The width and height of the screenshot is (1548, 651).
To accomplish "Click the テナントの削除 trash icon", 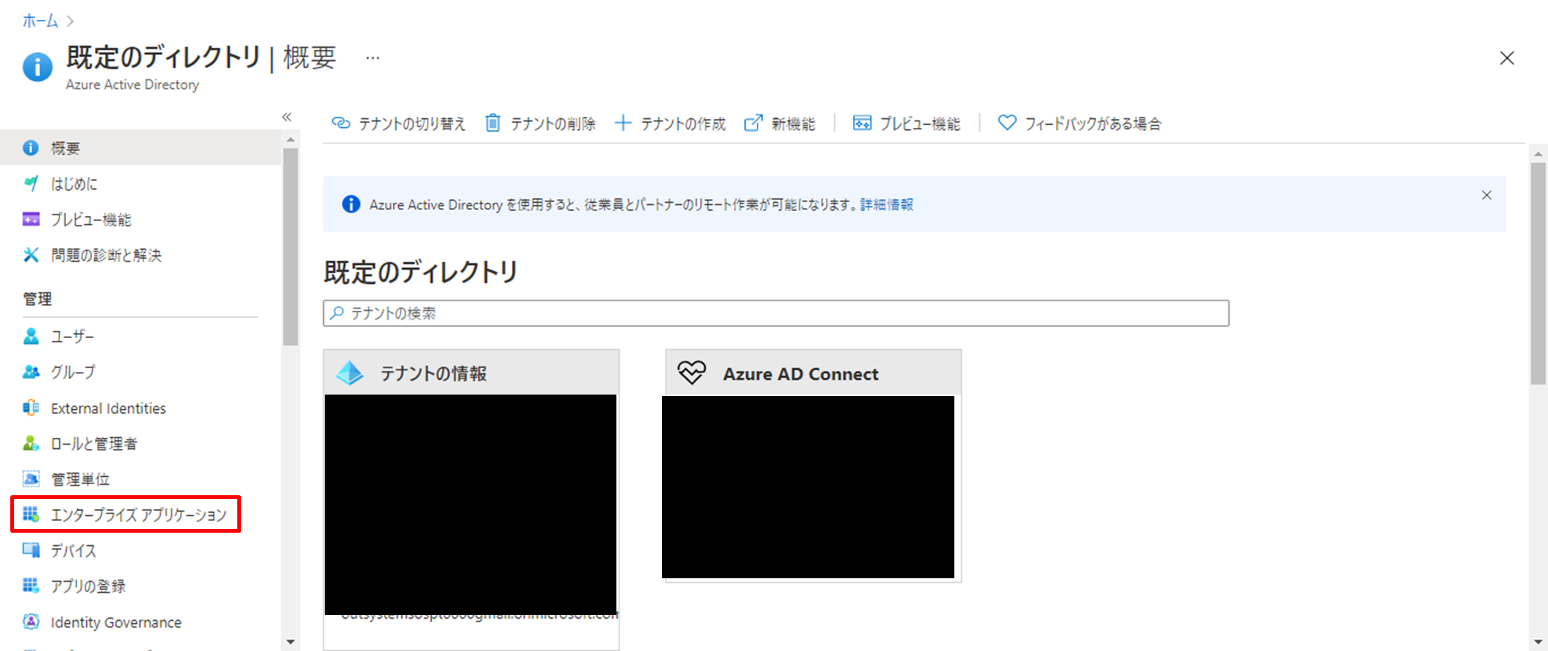I will 493,123.
